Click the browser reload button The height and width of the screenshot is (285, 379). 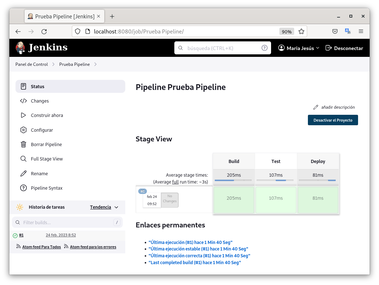[44, 31]
